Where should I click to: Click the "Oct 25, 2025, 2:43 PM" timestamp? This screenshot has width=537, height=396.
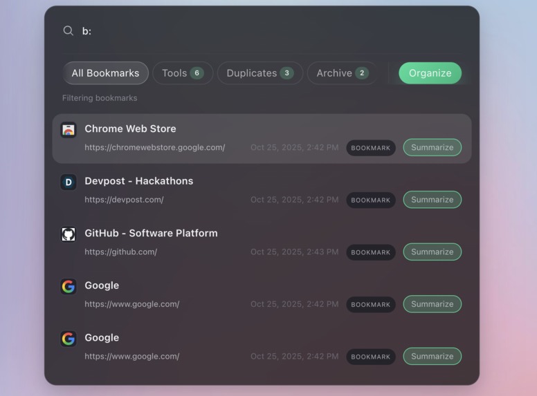click(x=295, y=252)
